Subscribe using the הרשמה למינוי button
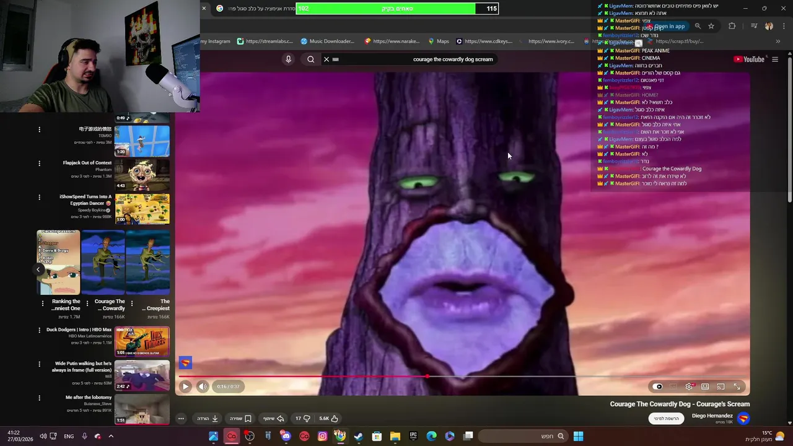The image size is (793, 446). (x=666, y=418)
